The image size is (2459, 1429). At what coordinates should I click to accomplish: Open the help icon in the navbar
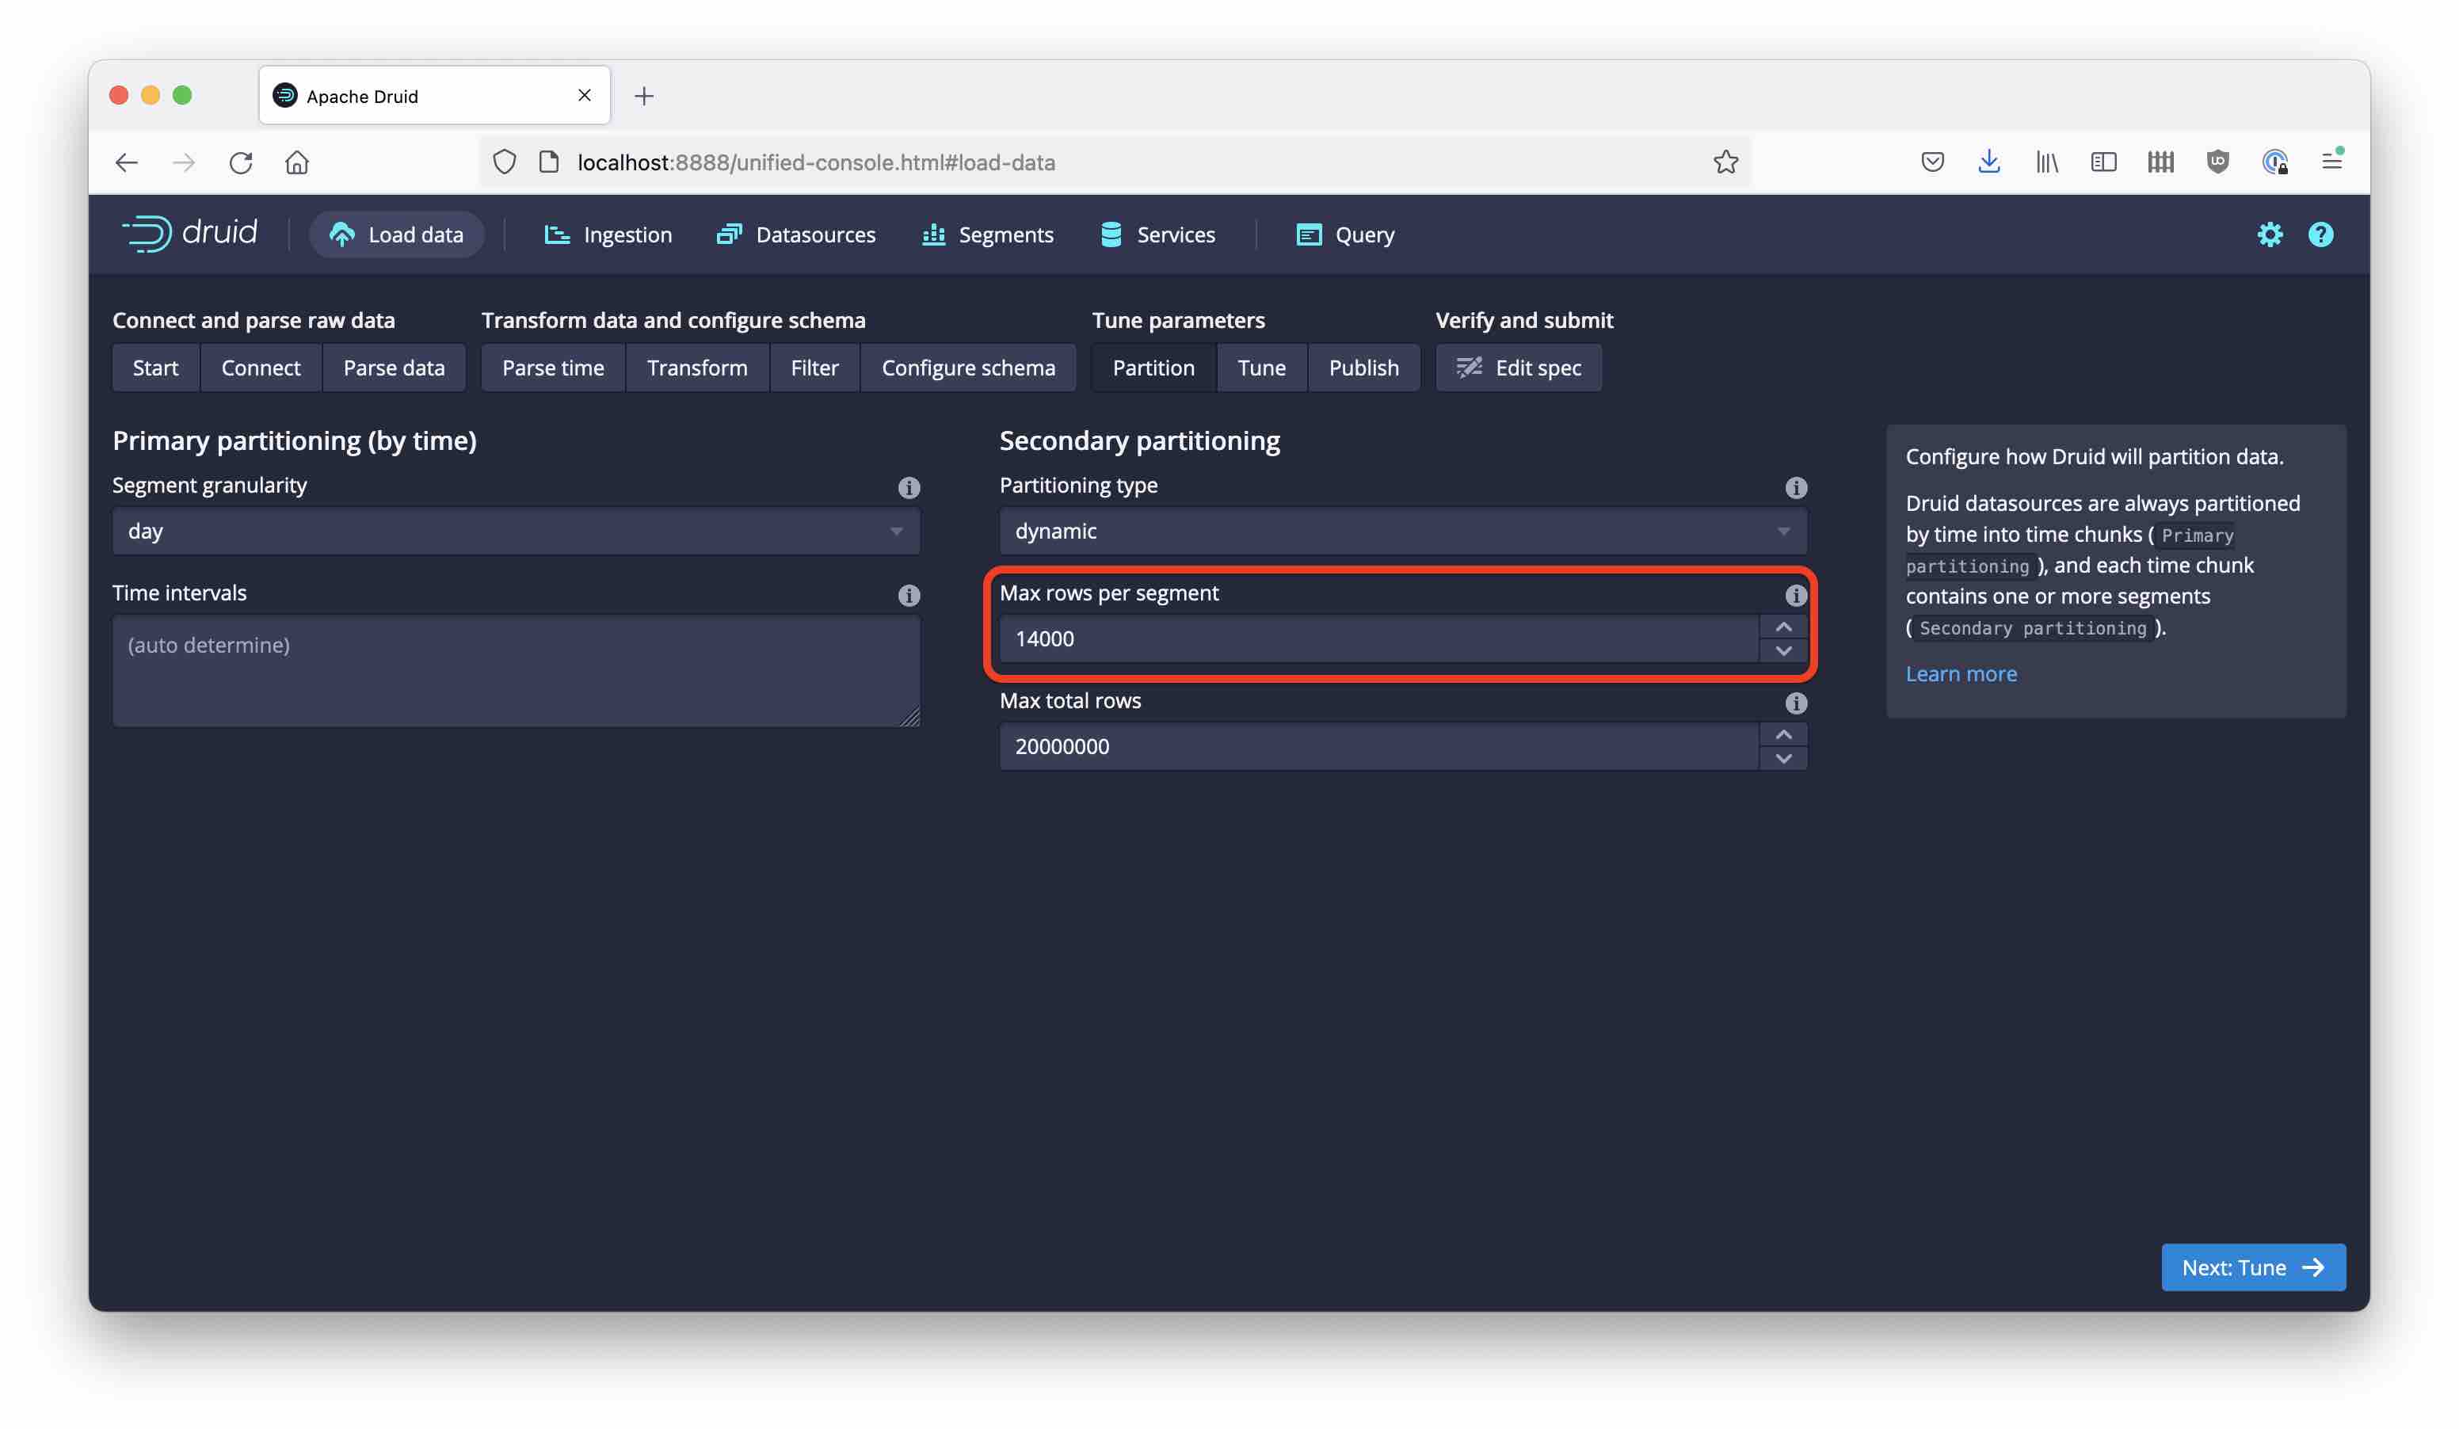coord(2321,234)
